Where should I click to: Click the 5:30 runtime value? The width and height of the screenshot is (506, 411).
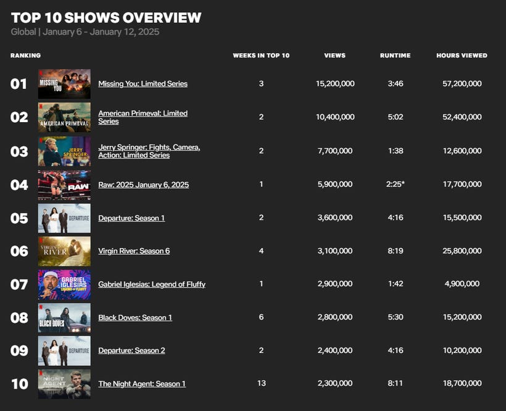(396, 317)
